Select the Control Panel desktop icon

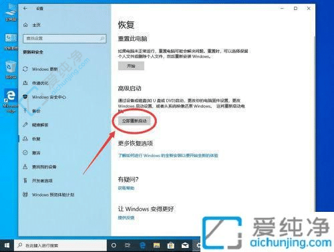coord(11,41)
